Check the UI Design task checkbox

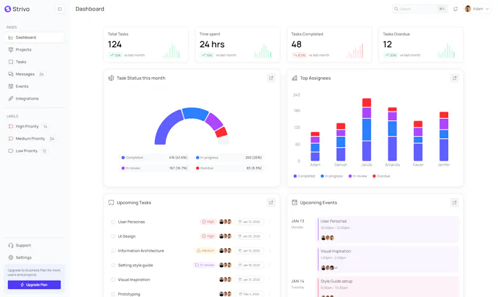[113, 237]
